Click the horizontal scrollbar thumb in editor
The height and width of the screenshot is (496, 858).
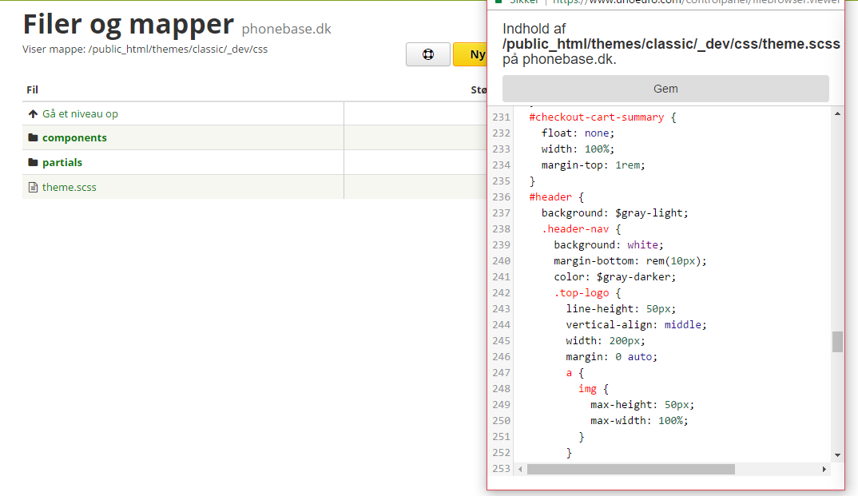630,469
